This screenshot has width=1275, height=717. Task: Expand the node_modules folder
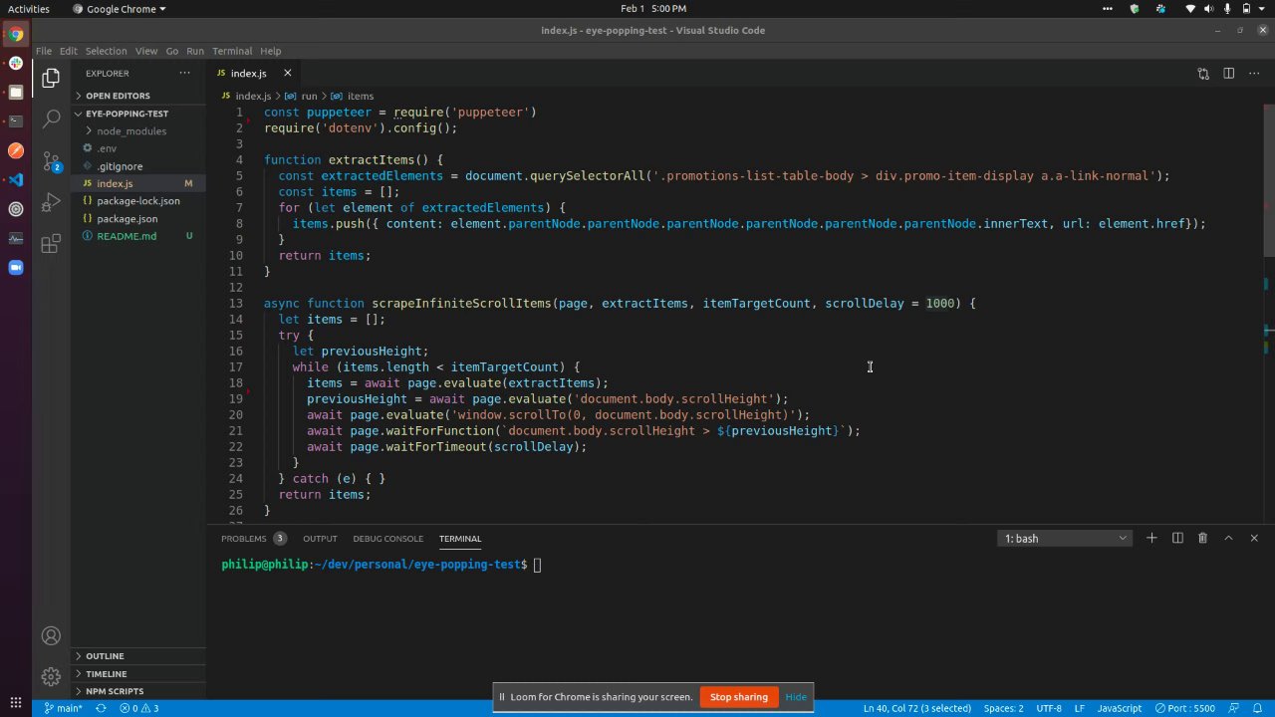(x=130, y=131)
